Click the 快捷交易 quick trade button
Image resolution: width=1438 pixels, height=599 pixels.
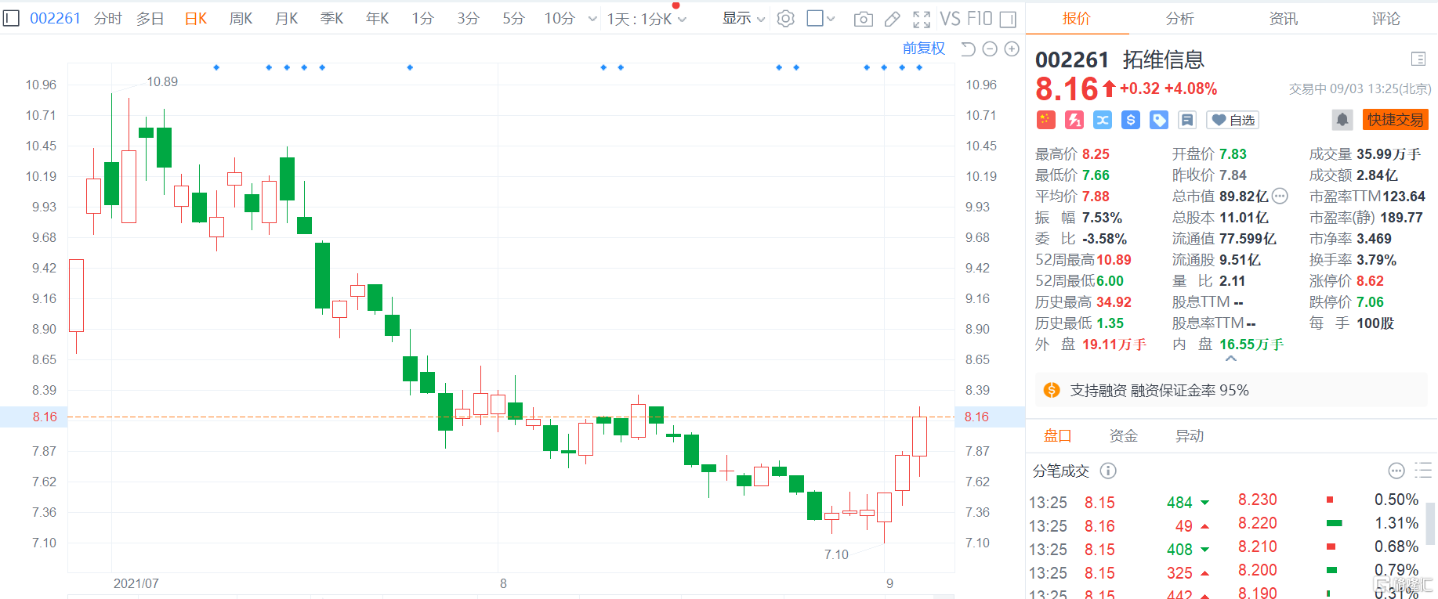(x=1396, y=120)
